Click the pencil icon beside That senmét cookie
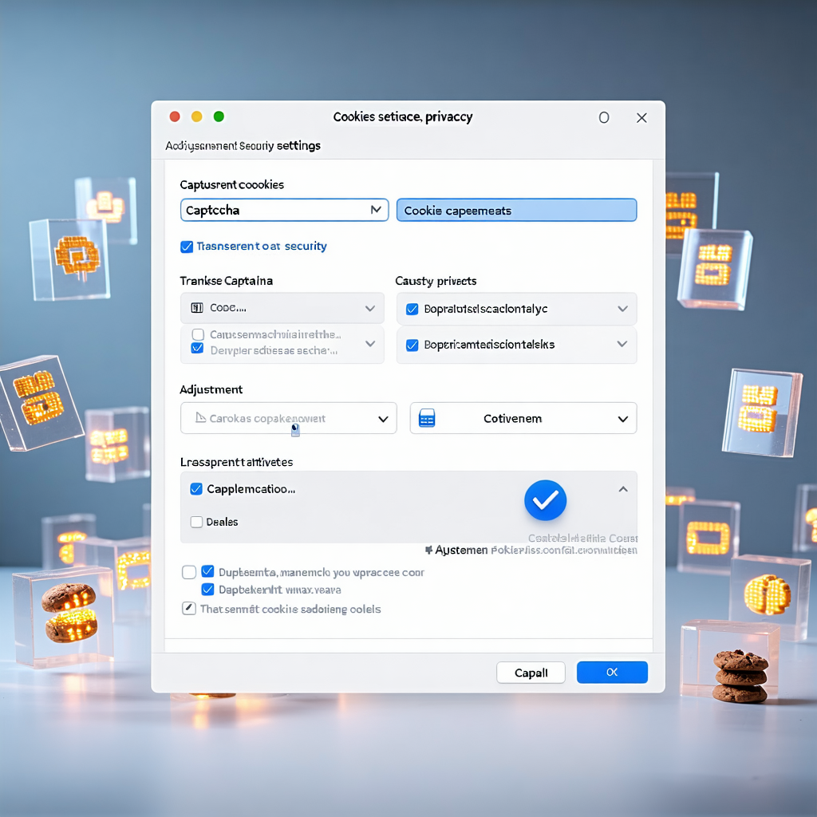The width and height of the screenshot is (817, 817). 189,609
